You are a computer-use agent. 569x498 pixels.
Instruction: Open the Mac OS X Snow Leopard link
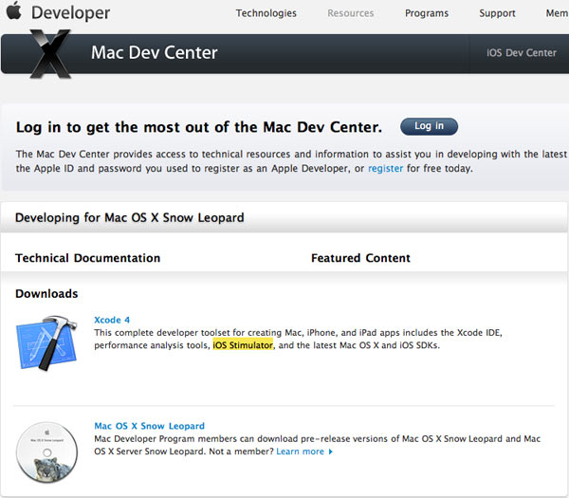149,426
